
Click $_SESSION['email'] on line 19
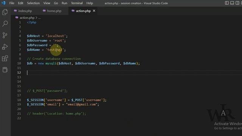[x=43, y=104]
